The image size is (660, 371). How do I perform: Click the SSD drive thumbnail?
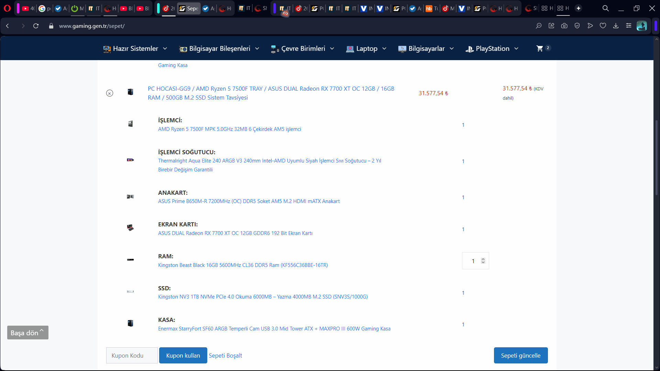coord(130,291)
